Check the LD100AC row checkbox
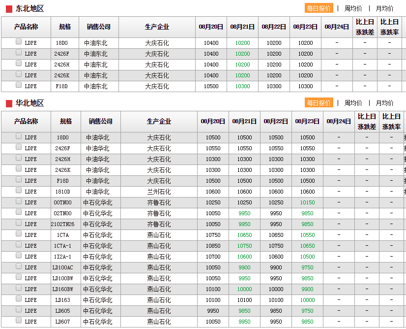This screenshot has width=406, height=329. tap(19, 266)
